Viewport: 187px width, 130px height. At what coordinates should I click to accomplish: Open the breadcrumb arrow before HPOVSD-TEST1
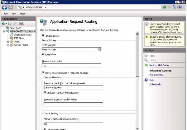(24, 7)
